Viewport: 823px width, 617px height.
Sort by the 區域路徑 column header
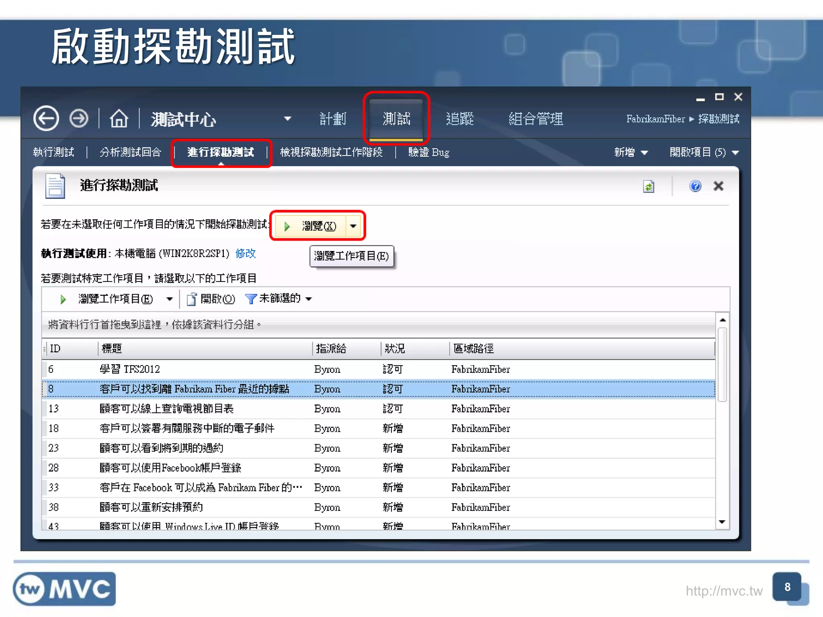[x=582, y=349]
